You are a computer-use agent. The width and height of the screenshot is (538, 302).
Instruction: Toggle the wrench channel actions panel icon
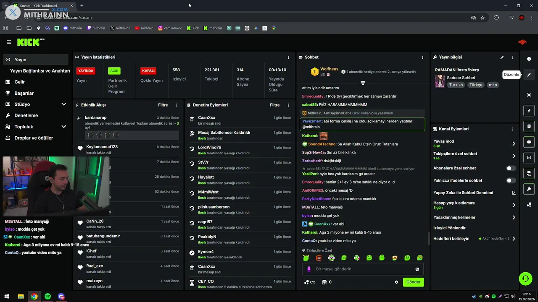coord(529,189)
